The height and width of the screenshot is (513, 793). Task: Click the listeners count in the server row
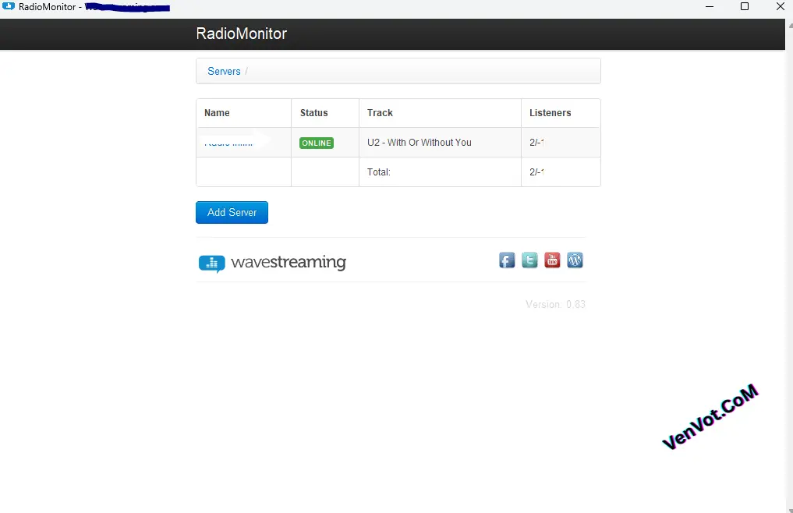(x=536, y=143)
